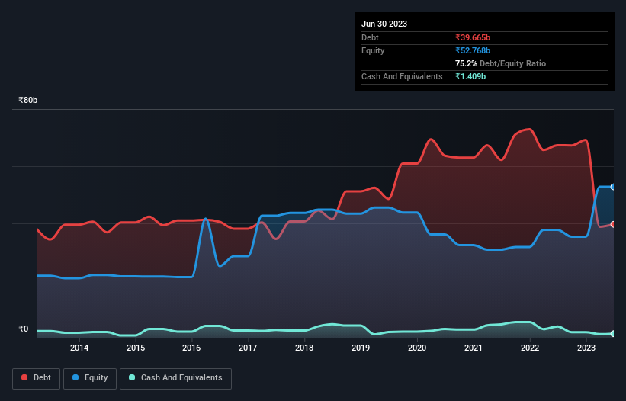
Task: Click the 2019 x-axis label
Action: pyautogui.click(x=361, y=348)
